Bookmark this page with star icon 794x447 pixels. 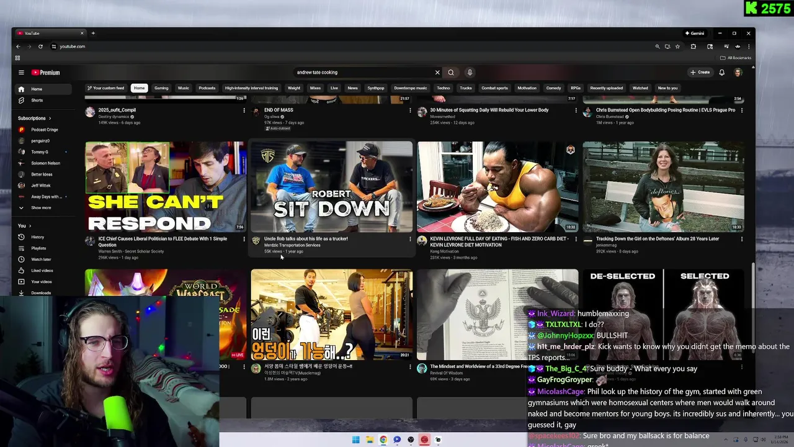[x=677, y=47]
